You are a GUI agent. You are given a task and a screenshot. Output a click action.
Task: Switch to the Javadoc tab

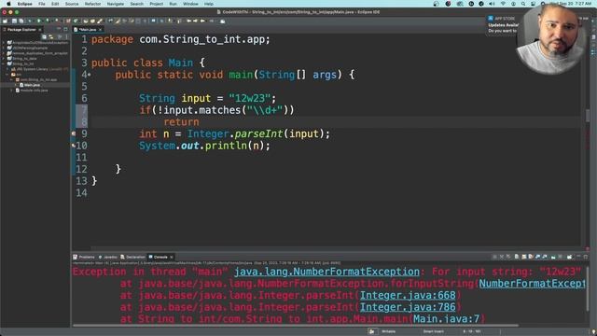pyautogui.click(x=108, y=258)
